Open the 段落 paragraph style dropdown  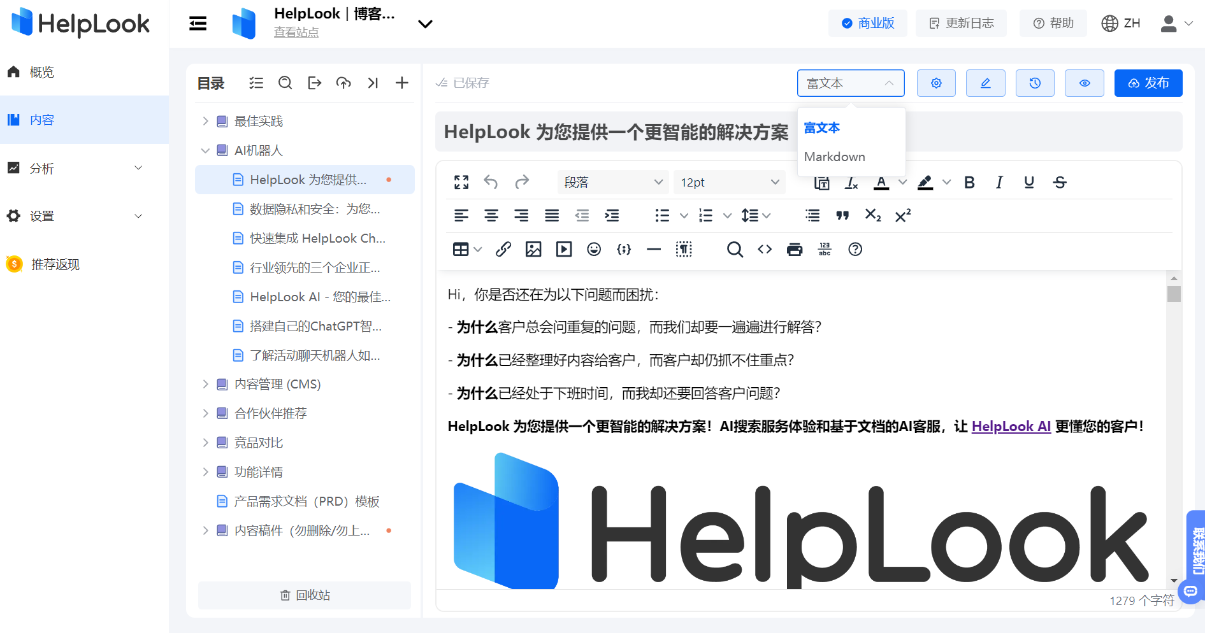(x=613, y=182)
